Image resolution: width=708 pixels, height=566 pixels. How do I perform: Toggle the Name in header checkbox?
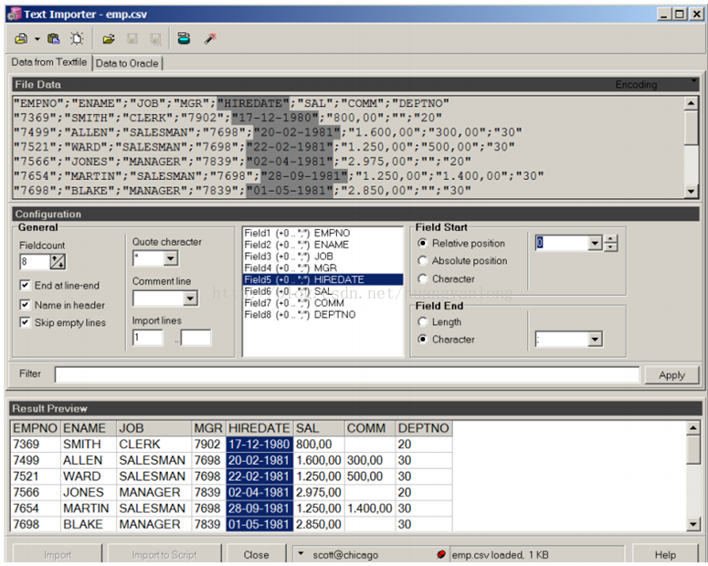[x=25, y=305]
